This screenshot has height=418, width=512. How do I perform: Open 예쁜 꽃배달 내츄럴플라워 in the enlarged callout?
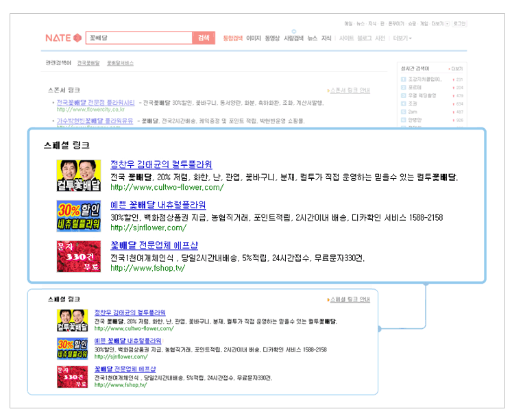pos(158,205)
